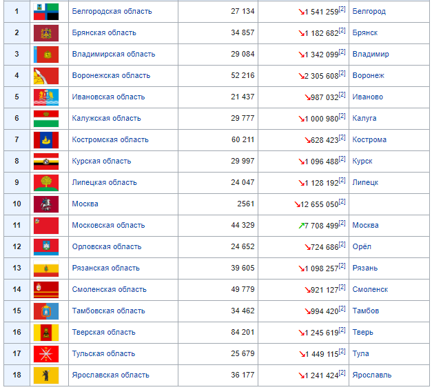Click the Kursk Oblast striped flag

tap(46, 161)
